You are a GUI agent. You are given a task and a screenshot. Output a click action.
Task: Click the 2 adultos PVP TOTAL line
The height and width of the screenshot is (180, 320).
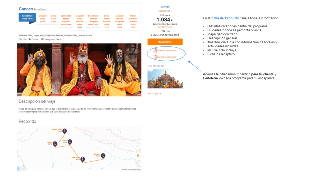click(x=165, y=35)
